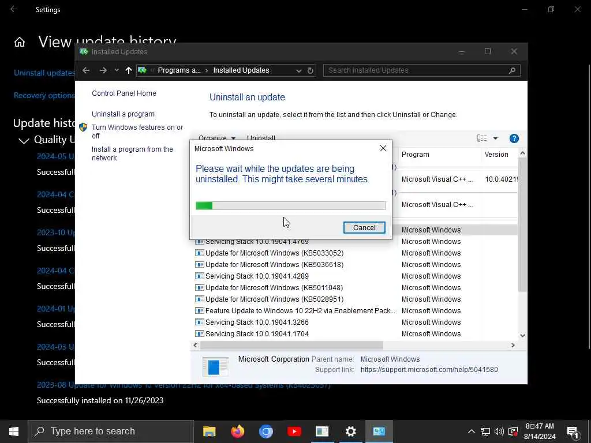Viewport: 591px width, 443px height.
Task: Go up one folder level
Action: pos(129,70)
